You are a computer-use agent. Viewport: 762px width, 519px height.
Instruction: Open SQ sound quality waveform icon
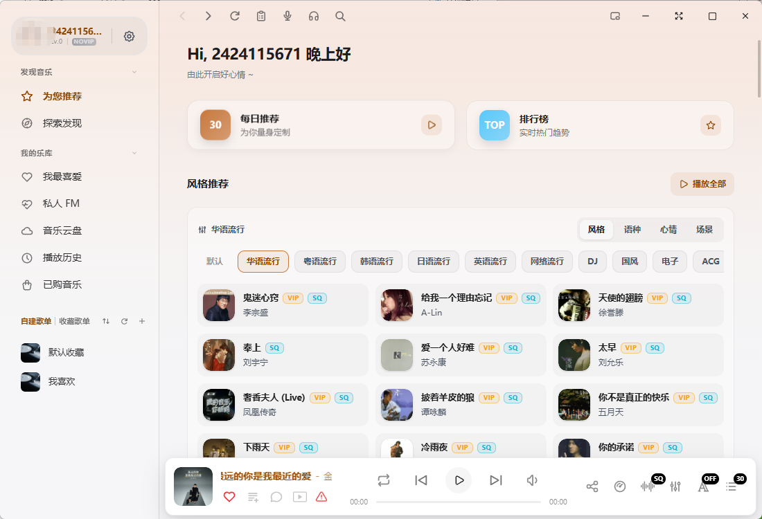[648, 486]
